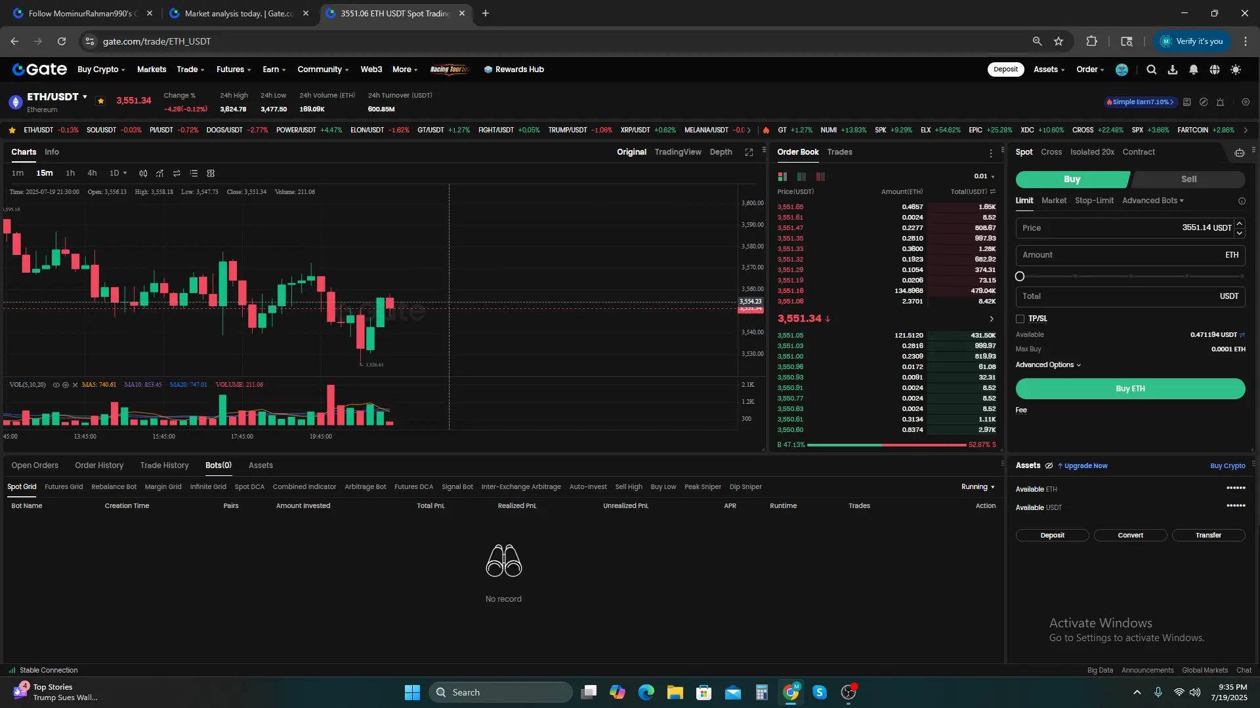The width and height of the screenshot is (1260, 708).
Task: Open the 0.01 price precision dropdown
Action: [x=984, y=176]
